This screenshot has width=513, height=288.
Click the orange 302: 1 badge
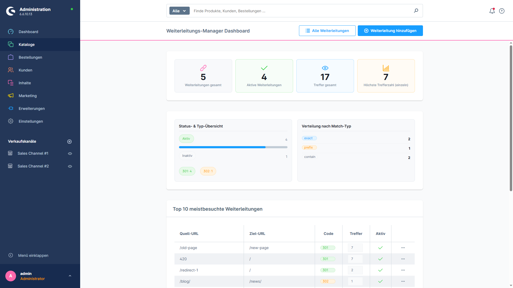[x=208, y=171]
